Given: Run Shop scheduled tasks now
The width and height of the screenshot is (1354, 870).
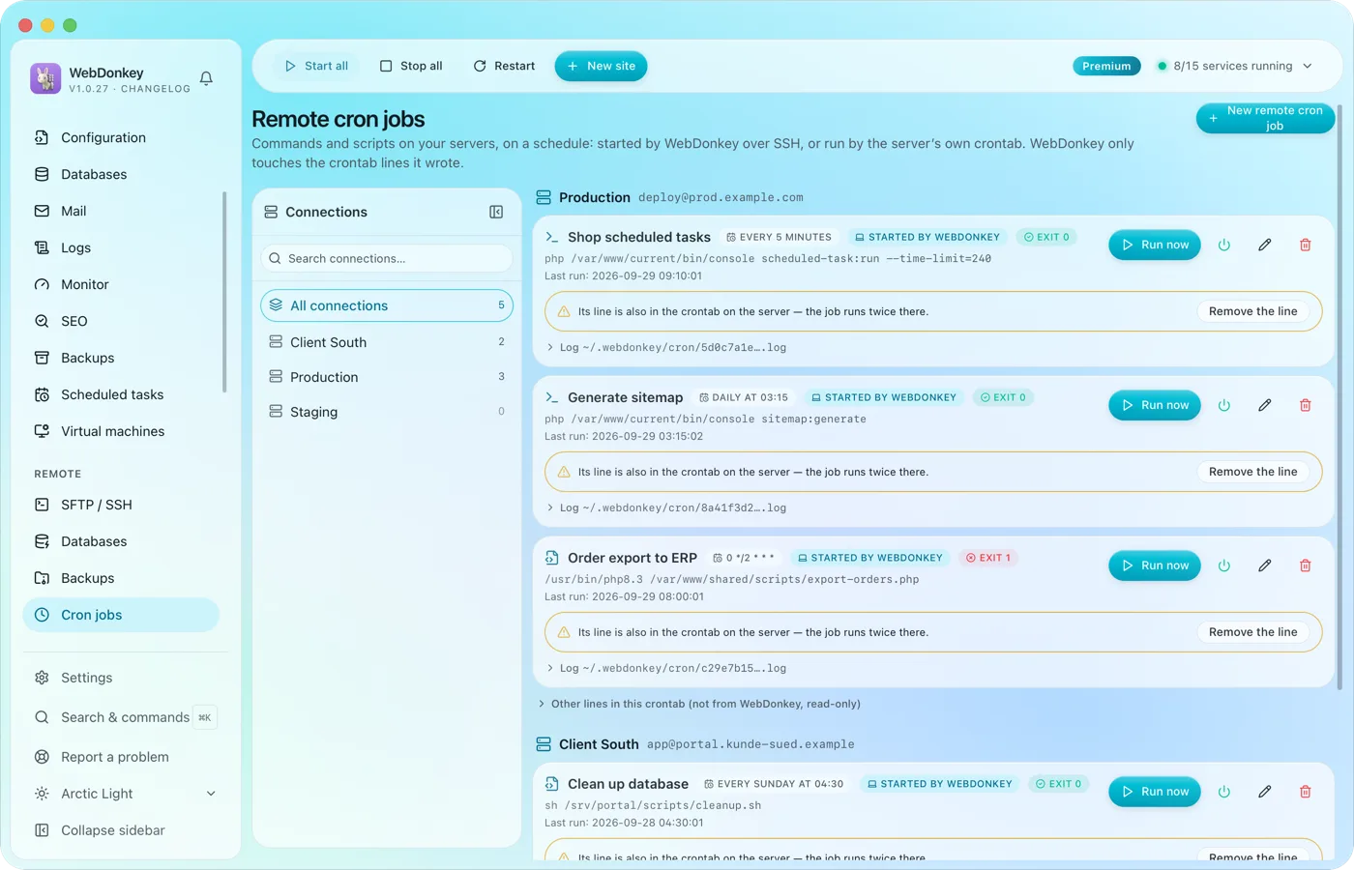Looking at the screenshot, I should click(x=1155, y=245).
